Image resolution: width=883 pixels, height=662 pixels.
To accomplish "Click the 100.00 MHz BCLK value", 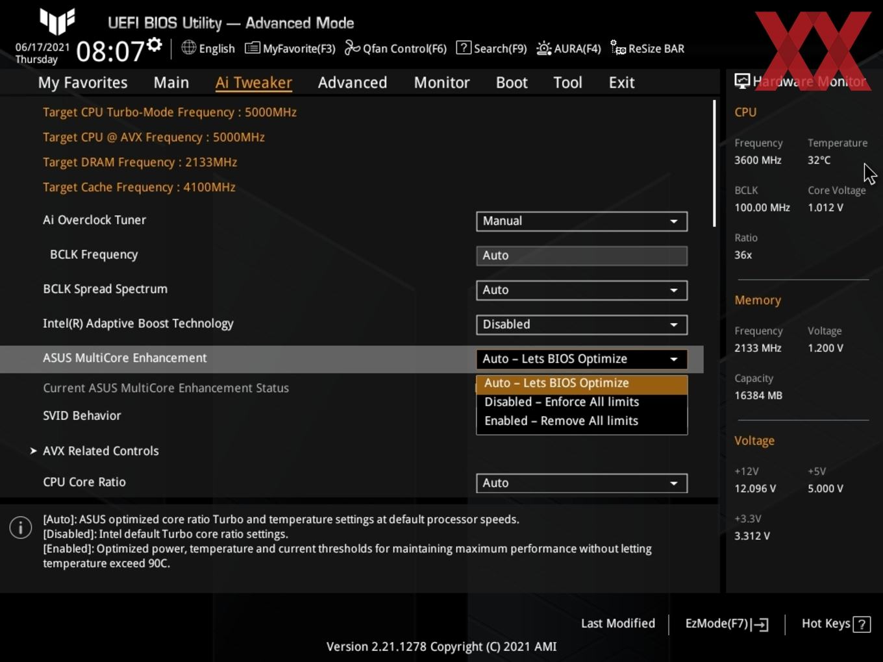I will coord(762,208).
